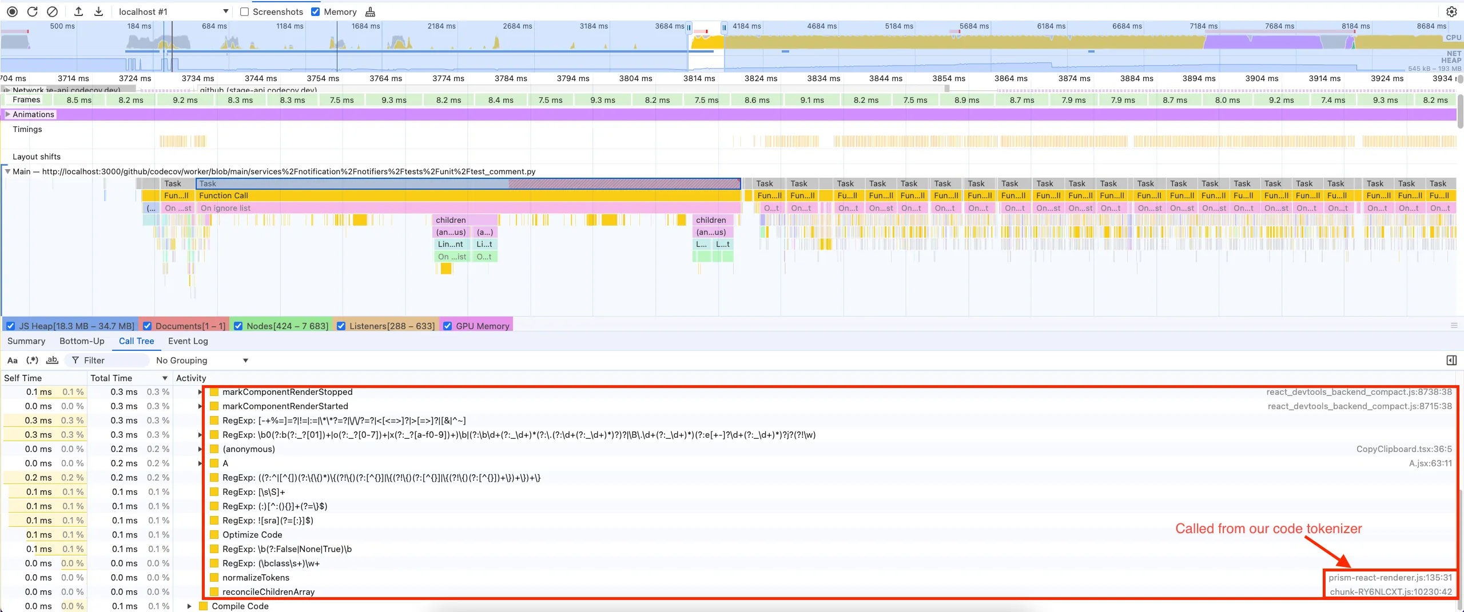
Task: Toggle the regular expression filter button
Action: coord(32,361)
